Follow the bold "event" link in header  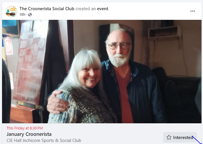click(x=103, y=9)
